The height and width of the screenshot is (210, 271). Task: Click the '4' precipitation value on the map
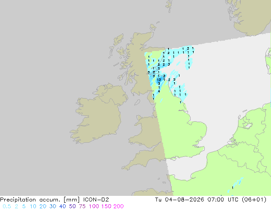pyautogui.click(x=159, y=91)
